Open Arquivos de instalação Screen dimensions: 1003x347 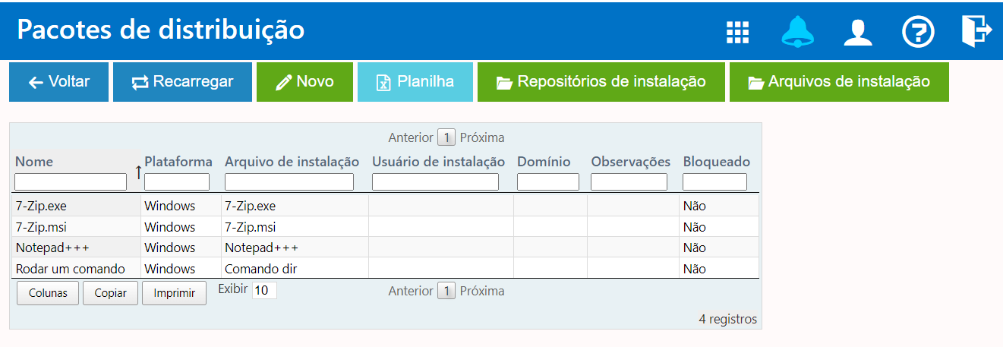[839, 82]
